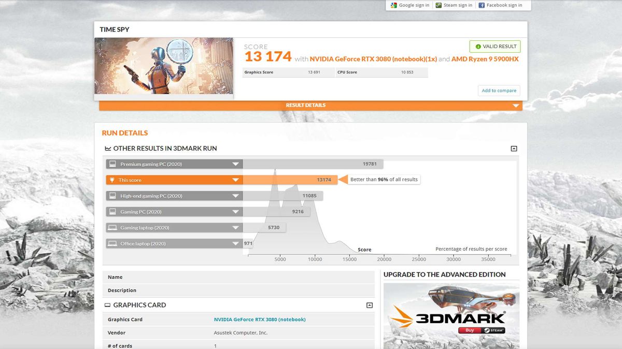Sign in with Facebook
Screen dimensions: 622x349
pos(501,5)
